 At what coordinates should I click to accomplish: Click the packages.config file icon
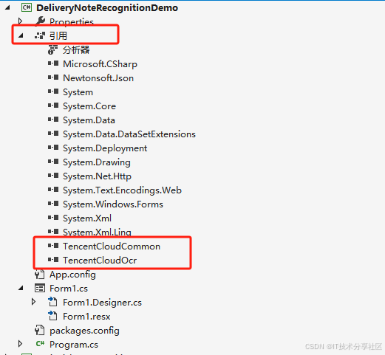pos(40,330)
